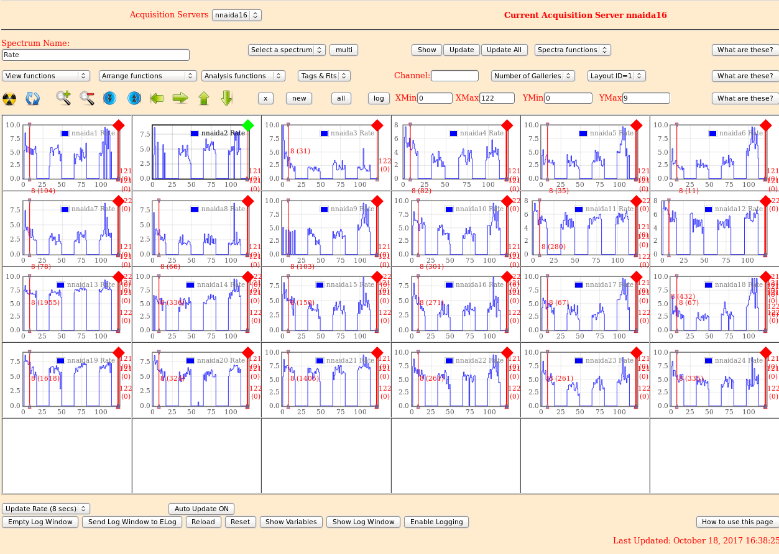Screen dimensions: 779x554
Task: Open the Layout ID=1 dropdown
Action: point(617,76)
